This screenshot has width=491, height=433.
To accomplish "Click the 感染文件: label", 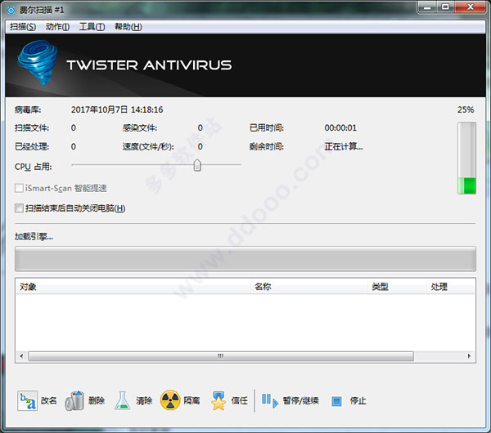I will coord(140,128).
